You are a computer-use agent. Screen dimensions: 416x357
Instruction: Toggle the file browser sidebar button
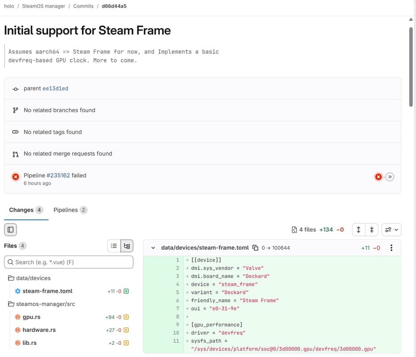coord(11,230)
